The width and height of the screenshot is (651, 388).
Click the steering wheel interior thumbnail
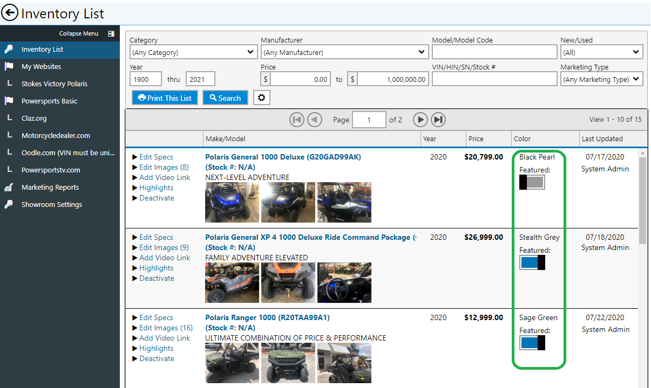click(344, 283)
